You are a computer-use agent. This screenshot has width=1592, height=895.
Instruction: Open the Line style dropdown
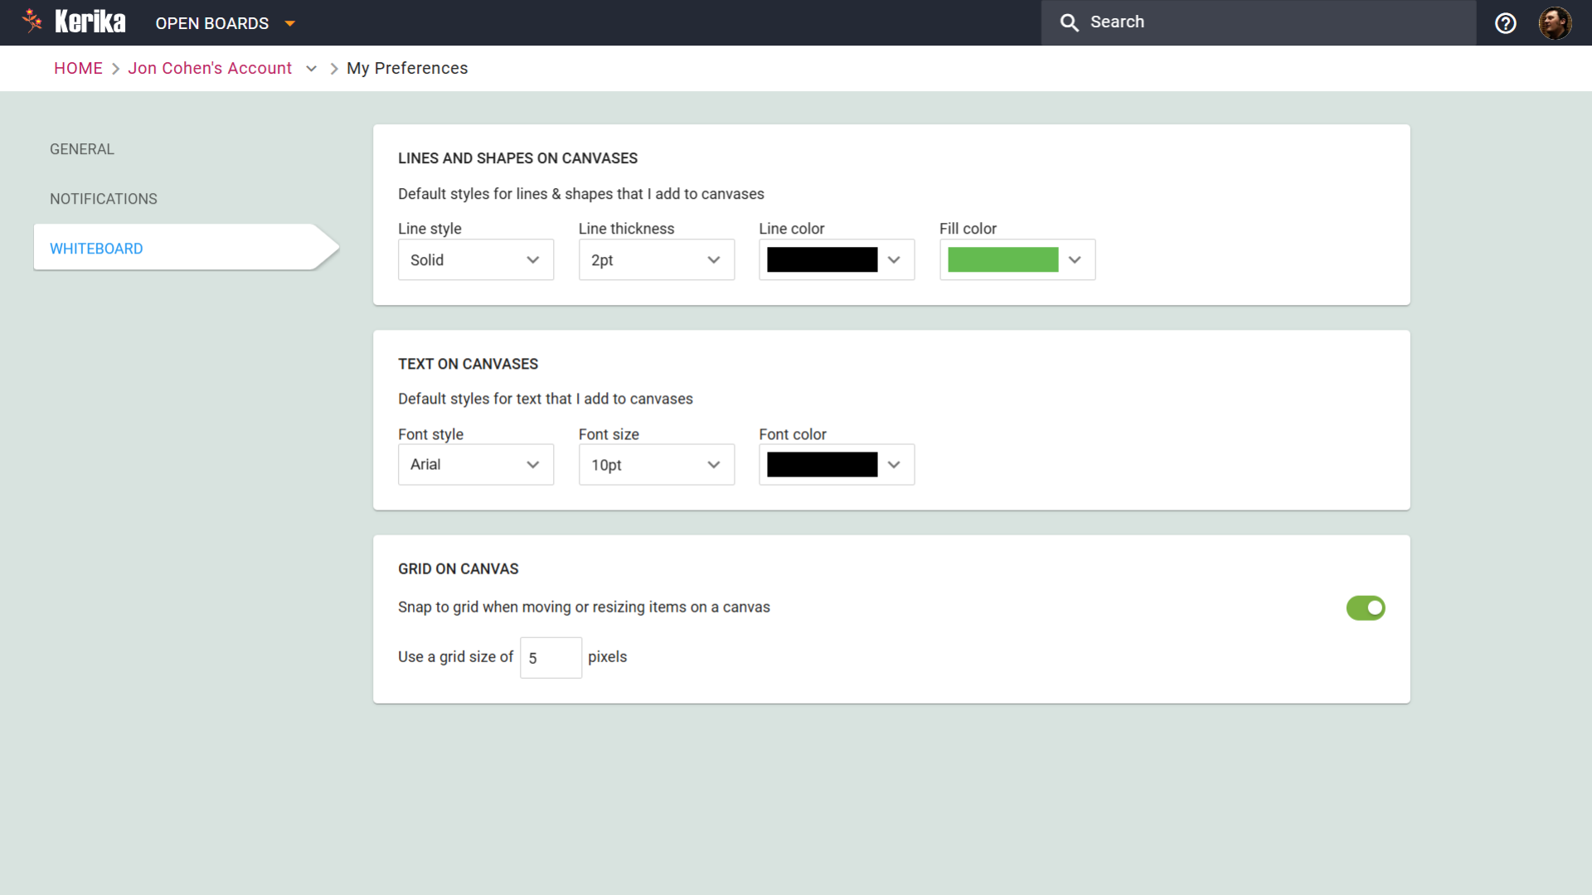475,260
